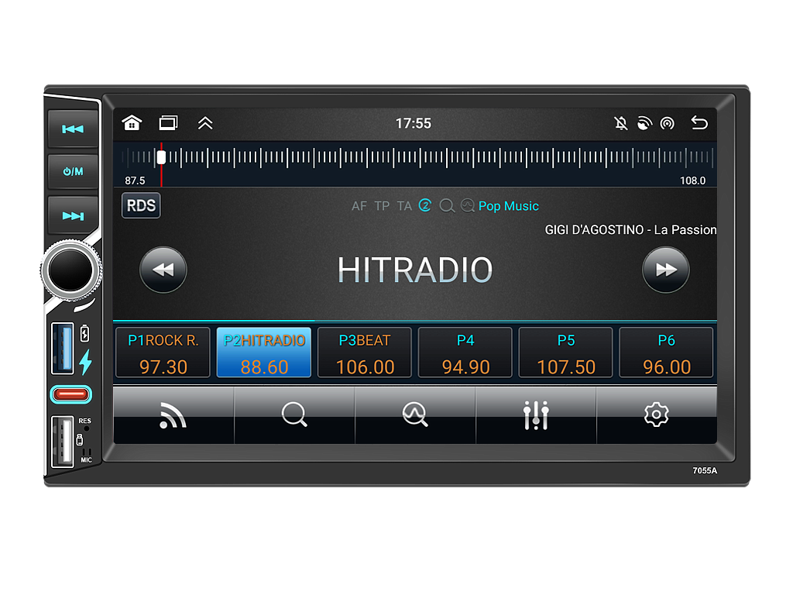Image resolution: width=793 pixels, height=595 pixels.
Task: Open the equalizer sliders icon
Action: (x=536, y=415)
